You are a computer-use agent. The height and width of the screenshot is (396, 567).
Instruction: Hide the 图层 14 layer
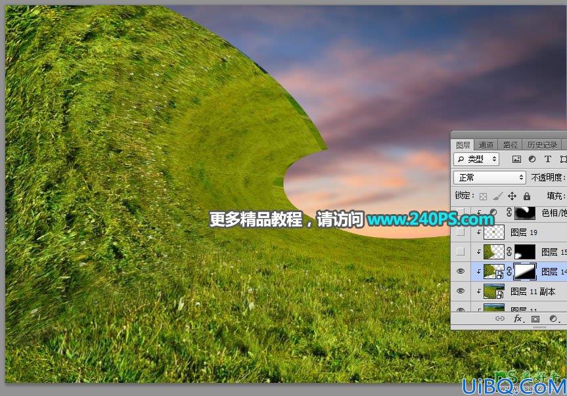(x=461, y=271)
